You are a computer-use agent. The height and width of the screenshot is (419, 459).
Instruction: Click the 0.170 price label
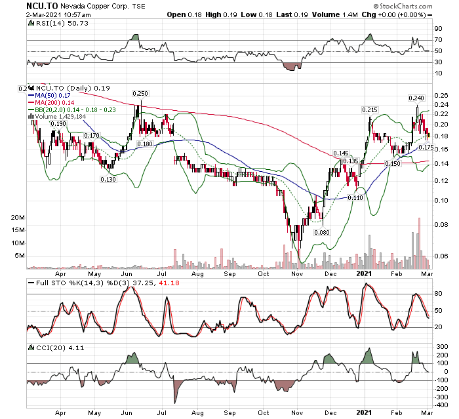(92, 136)
